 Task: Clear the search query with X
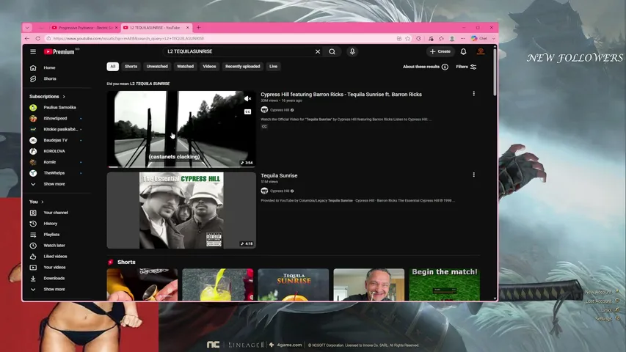(x=318, y=51)
